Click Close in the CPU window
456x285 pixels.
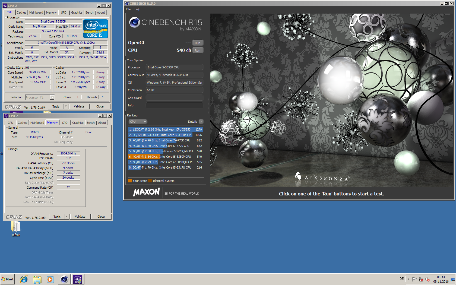100,106
